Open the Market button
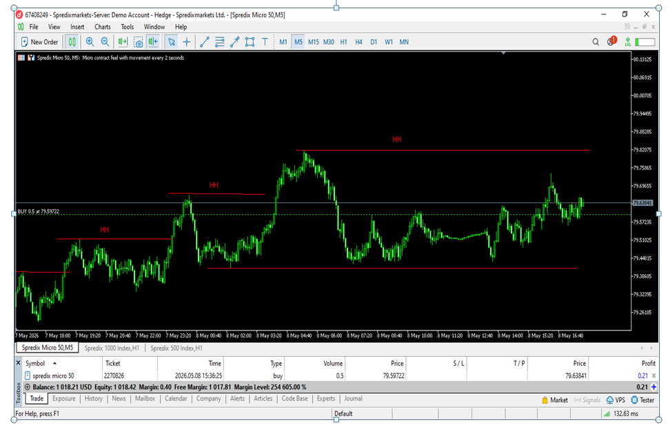Image resolution: width=668 pixels, height=429 pixels. (555, 400)
